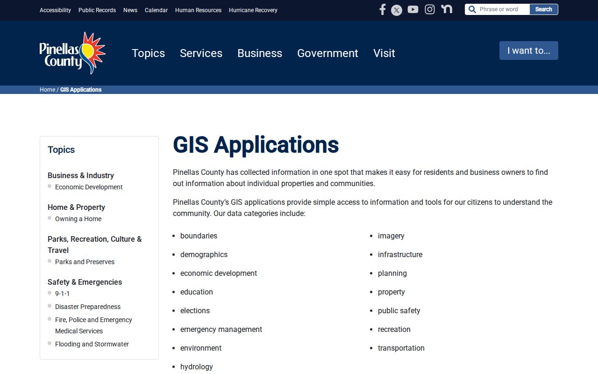Screen dimensions: 598x374
Task: Open Flooding and Stormwater sidebar link
Action: (x=92, y=344)
